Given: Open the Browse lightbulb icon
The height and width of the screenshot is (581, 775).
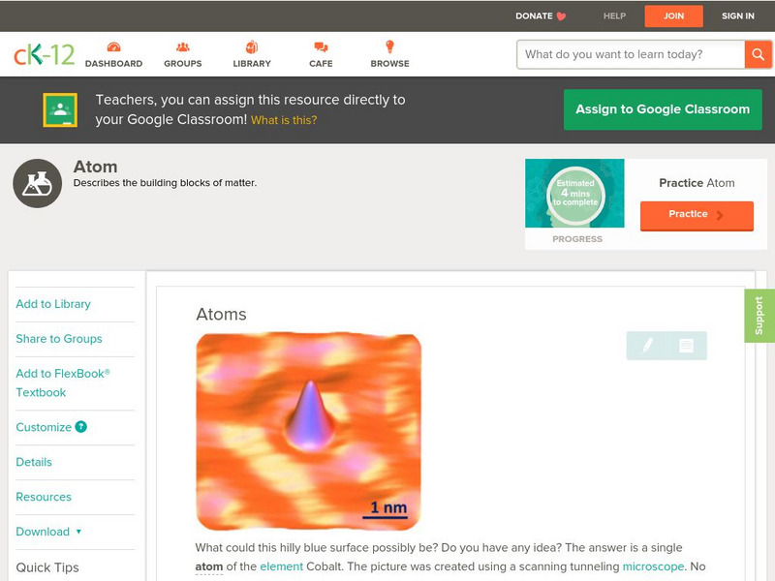Looking at the screenshot, I should point(389,46).
